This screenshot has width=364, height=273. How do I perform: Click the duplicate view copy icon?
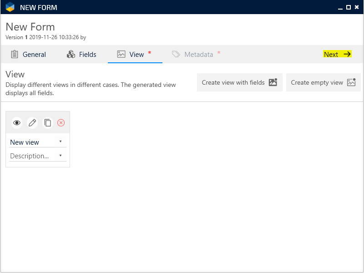tap(48, 123)
